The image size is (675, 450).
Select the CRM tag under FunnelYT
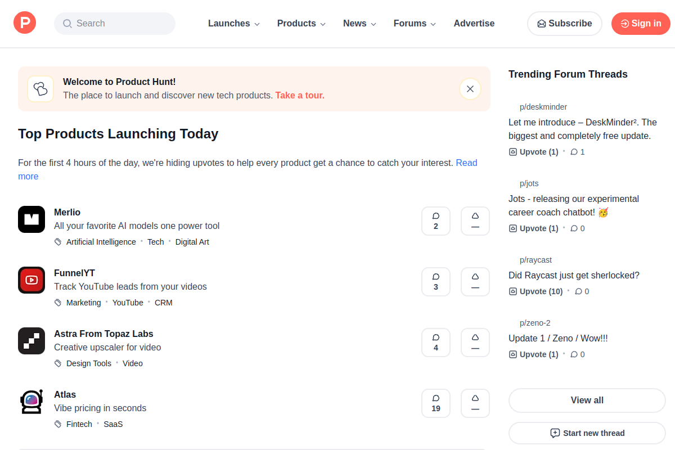coord(164,303)
